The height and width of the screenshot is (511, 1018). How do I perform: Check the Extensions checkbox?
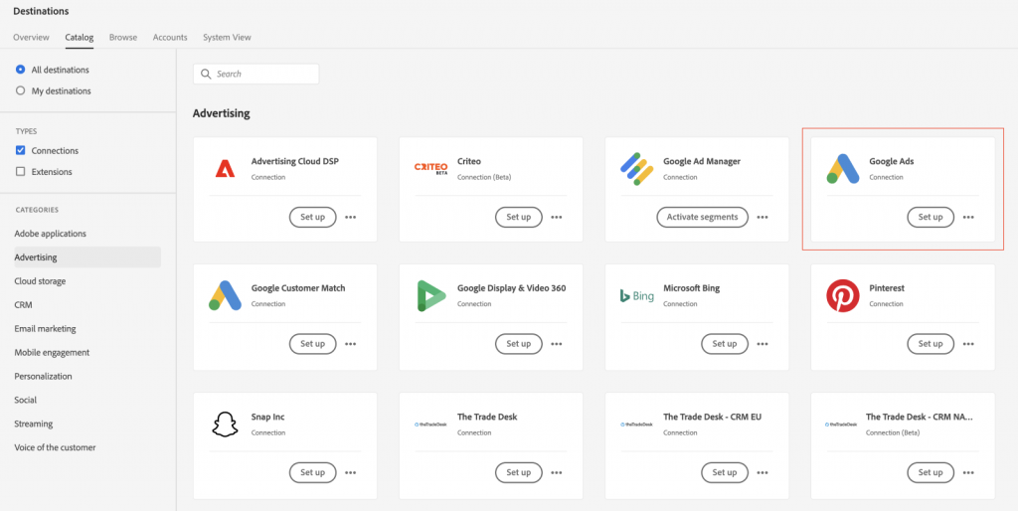(20, 172)
